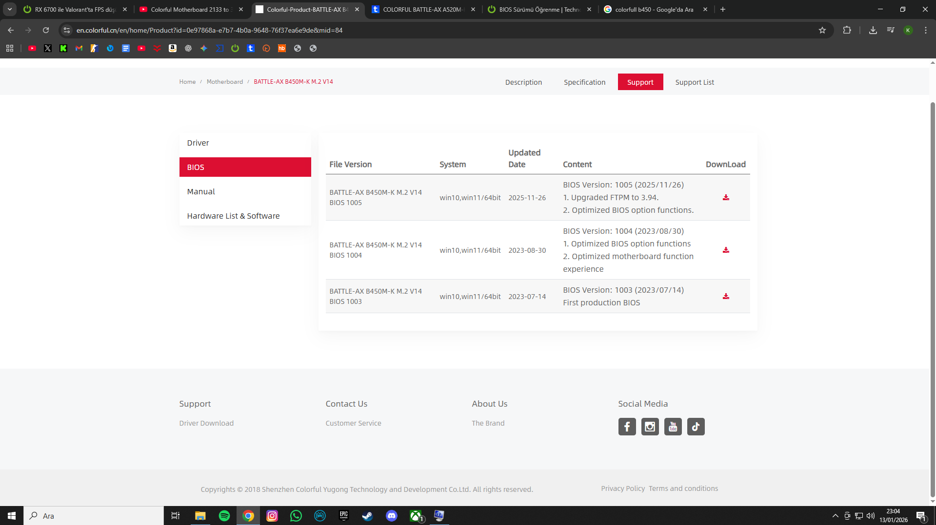This screenshot has height=525, width=936.
Task: Switch to Colorful Motherboard YouTube tab
Action: [x=191, y=9]
